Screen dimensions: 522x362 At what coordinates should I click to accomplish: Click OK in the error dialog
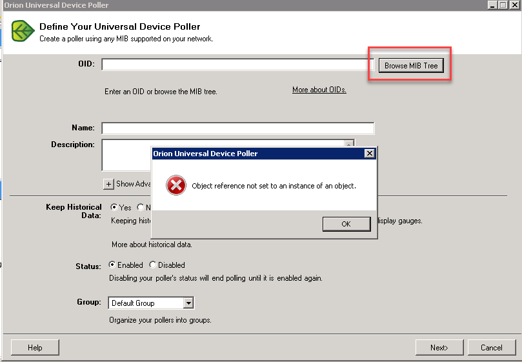(x=346, y=224)
